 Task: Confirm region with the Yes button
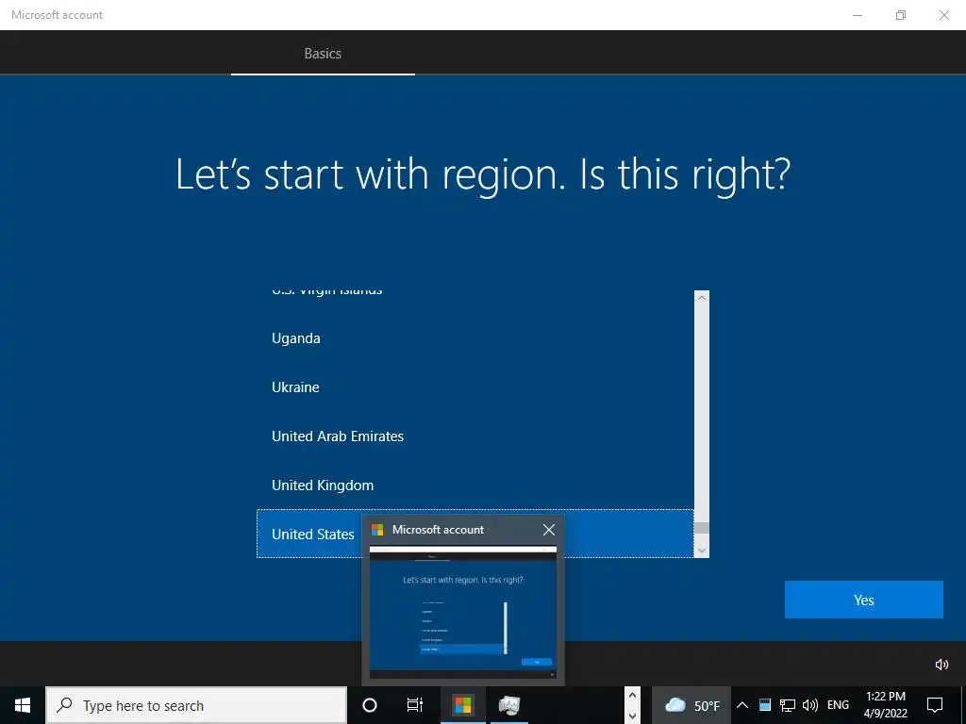863,600
